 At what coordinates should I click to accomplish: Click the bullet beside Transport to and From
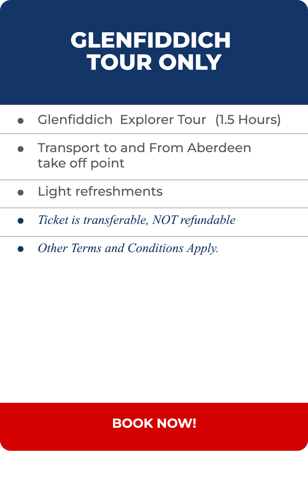[x=21, y=149]
